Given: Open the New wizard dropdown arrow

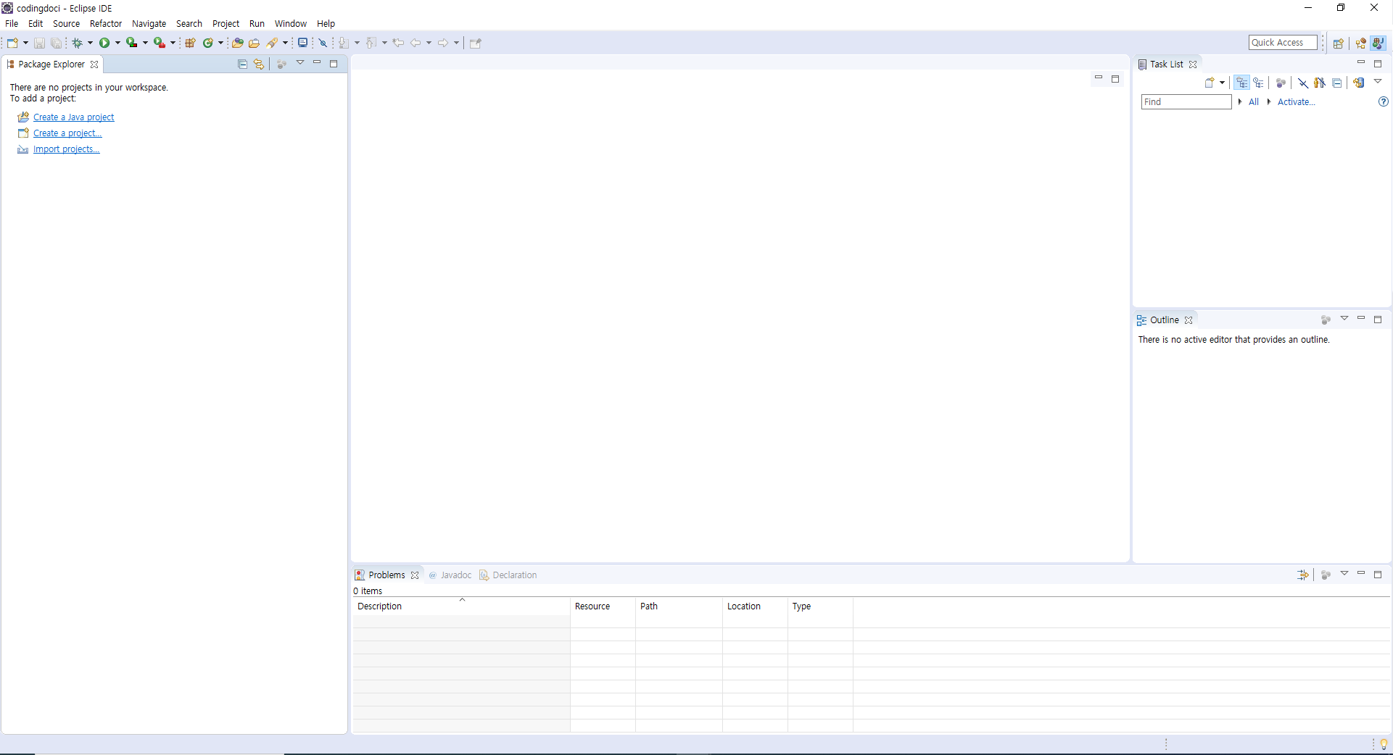Looking at the screenshot, I should [25, 43].
